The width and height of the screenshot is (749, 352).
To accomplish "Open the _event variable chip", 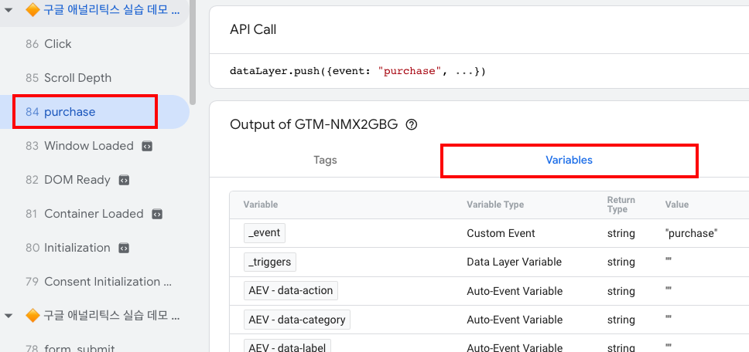I will tap(265, 233).
